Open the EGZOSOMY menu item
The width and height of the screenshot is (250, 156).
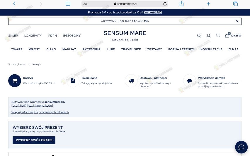(x=72, y=35)
